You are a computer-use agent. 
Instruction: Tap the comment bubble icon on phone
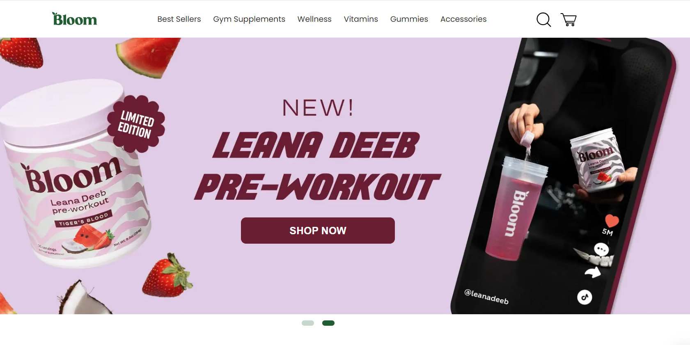(601, 249)
